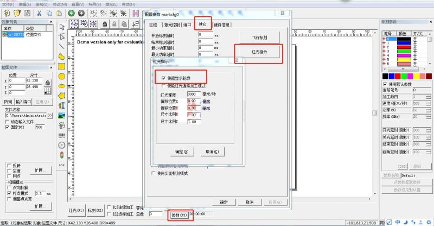The height and width of the screenshot is (226, 434).
Task: Click the purple H hatch icon
Action: [136, 13]
